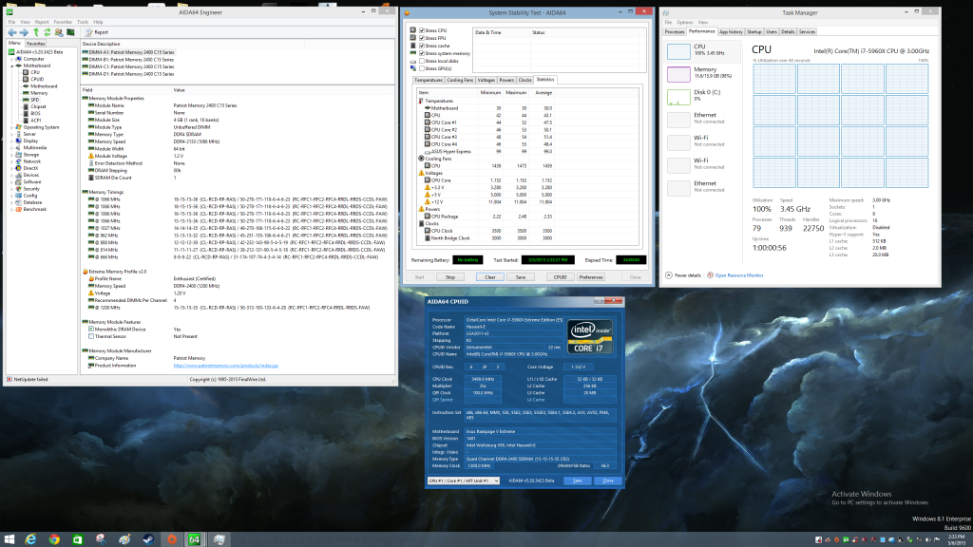Screen dimensions: 973x547
Task: Uncheck Stress system memory checkbox
Action: [x=422, y=53]
